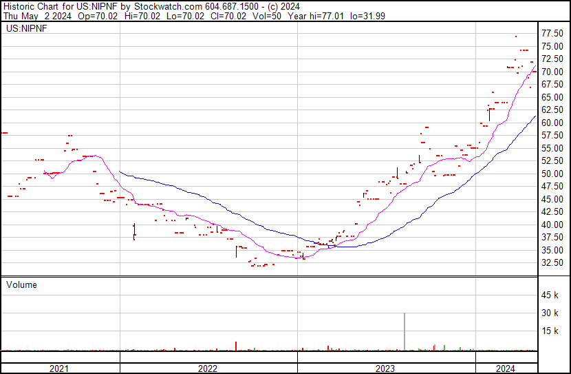Click the 50.00 price axis label
The height and width of the screenshot is (374, 571).
pyautogui.click(x=552, y=174)
